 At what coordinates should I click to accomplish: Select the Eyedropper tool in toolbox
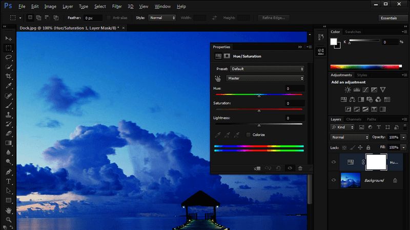tap(8, 86)
